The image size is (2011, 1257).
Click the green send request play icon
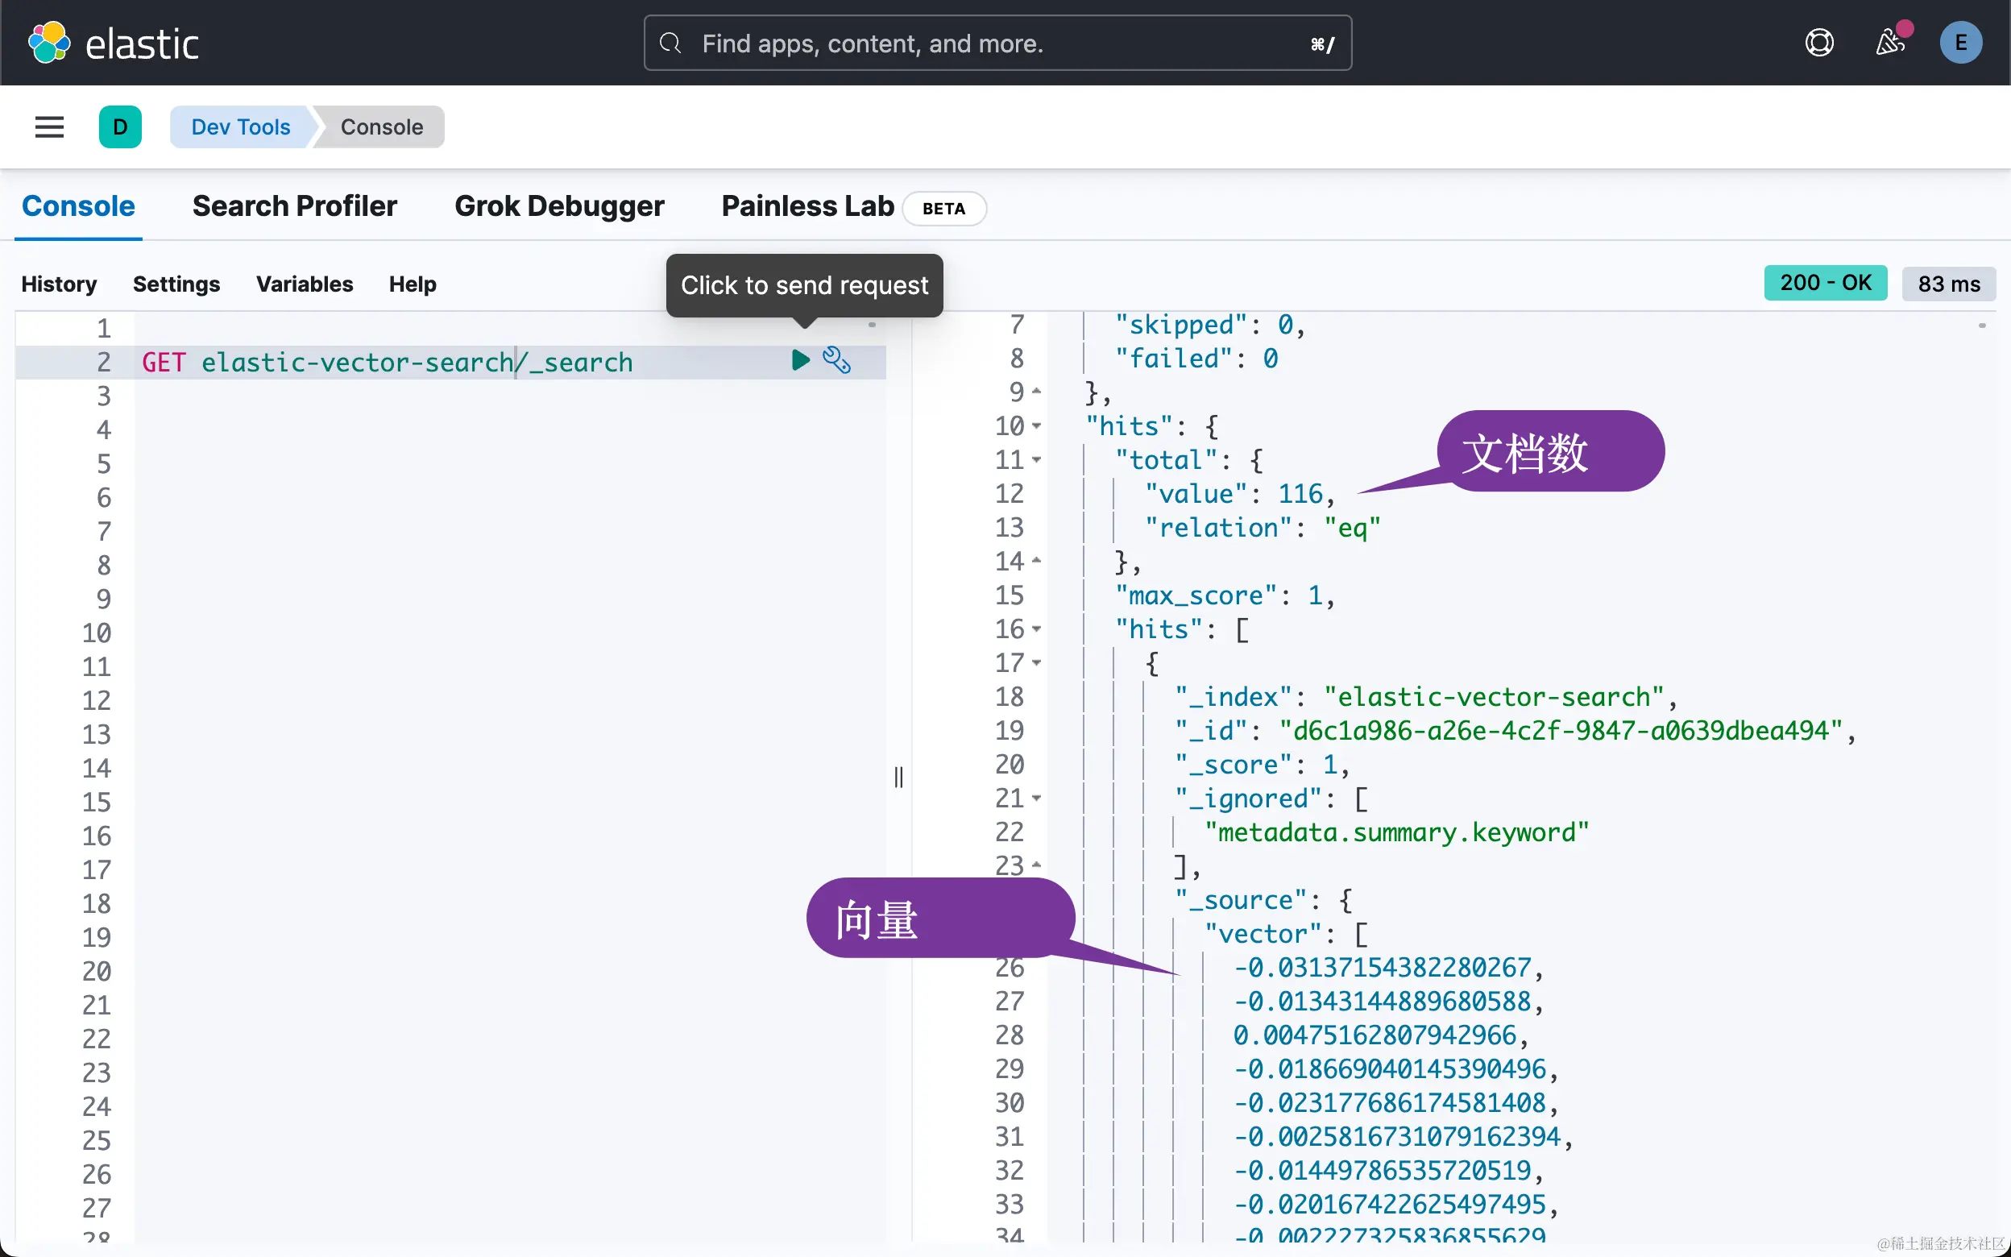tap(800, 360)
